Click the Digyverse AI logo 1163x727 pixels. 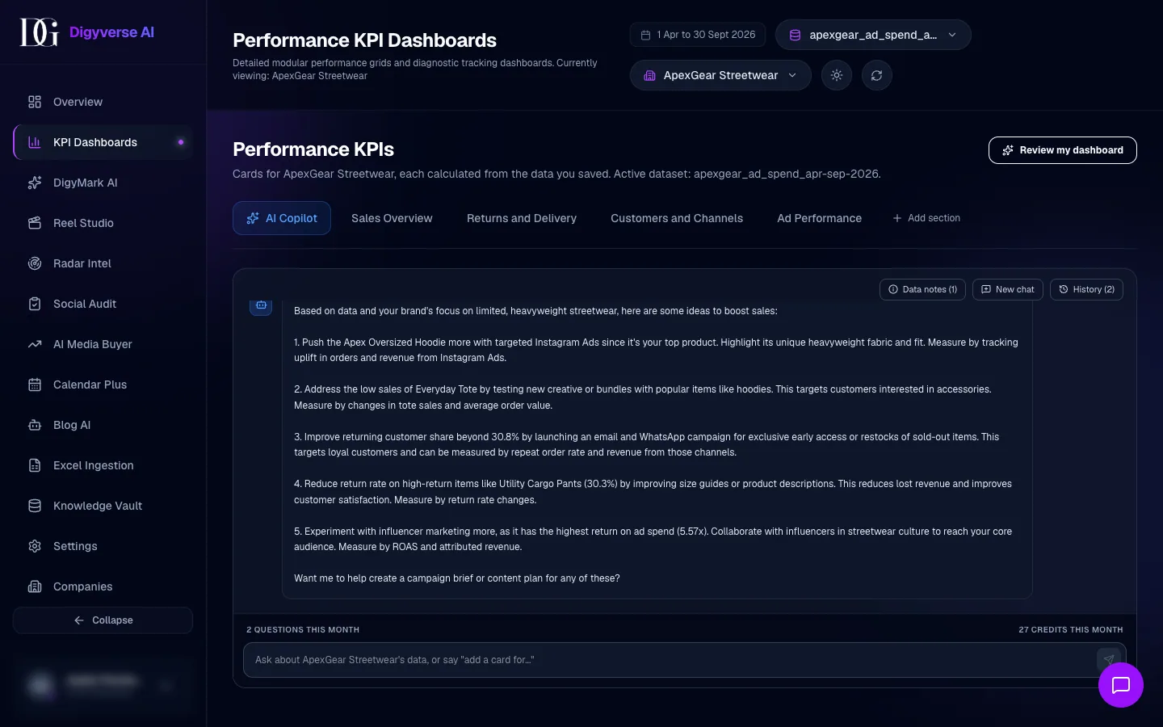(x=87, y=32)
